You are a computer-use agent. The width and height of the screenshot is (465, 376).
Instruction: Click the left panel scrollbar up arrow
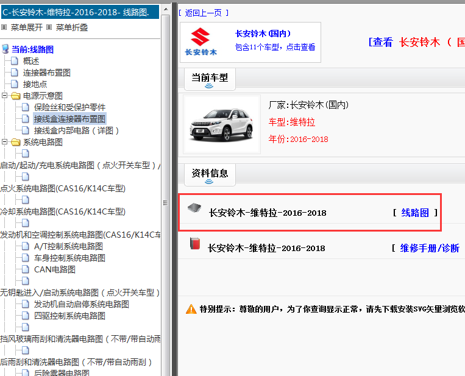[x=166, y=9]
